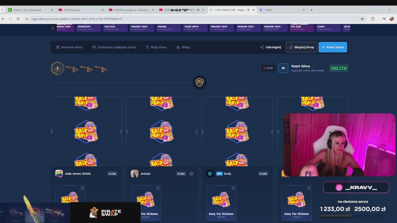The image size is (397, 223).
Task: Click the round number 3 hexagon badge
Action: point(57,68)
